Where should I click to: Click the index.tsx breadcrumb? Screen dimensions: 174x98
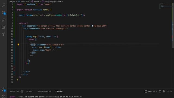[x=23, y=1]
